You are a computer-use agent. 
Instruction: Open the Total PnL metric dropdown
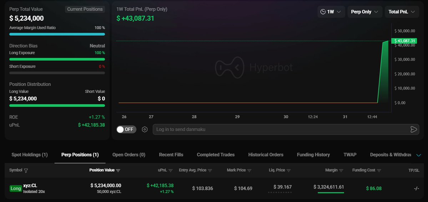402,12
